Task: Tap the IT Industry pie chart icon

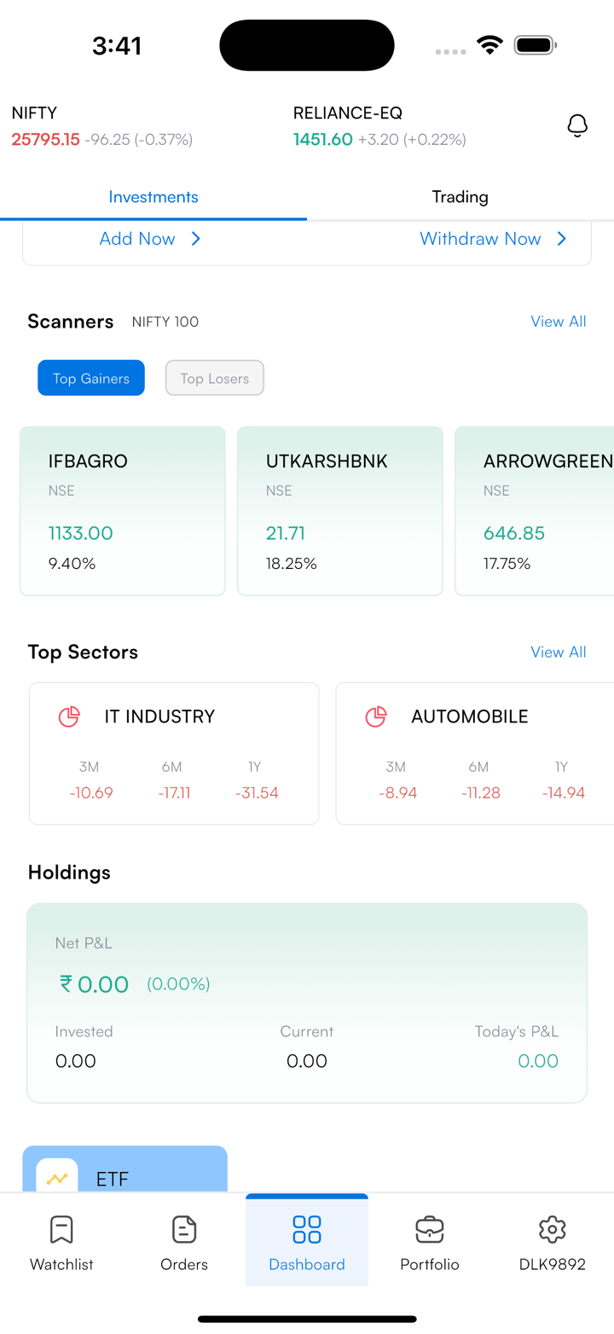Action: pyautogui.click(x=69, y=716)
